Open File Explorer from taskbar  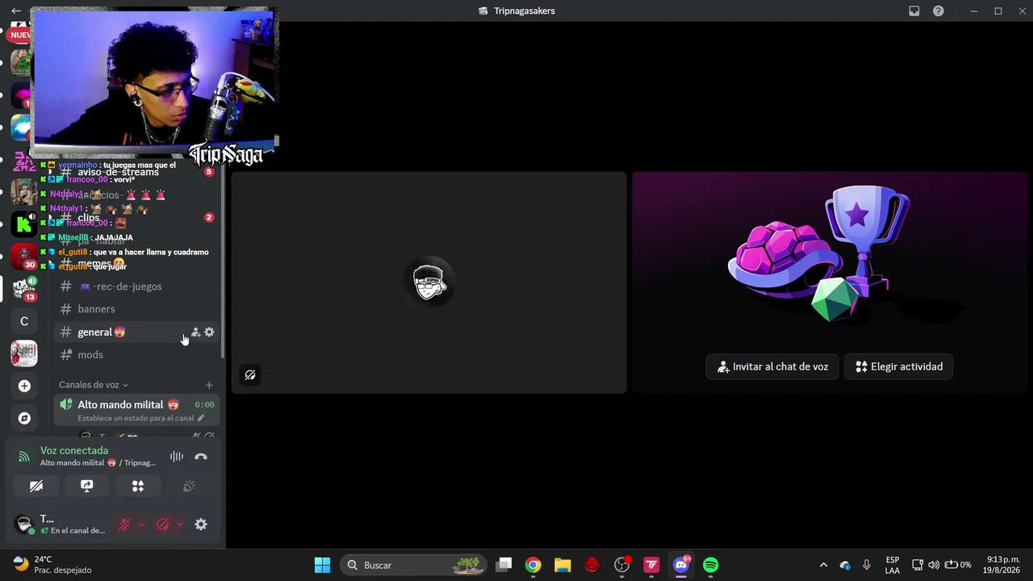click(563, 565)
